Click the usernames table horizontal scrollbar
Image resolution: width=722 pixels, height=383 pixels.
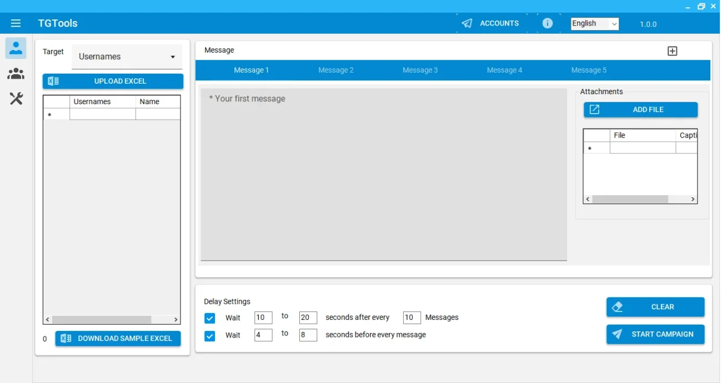102,320
